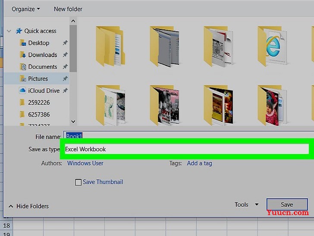Open folder 2592226 in sidebar
The height and width of the screenshot is (236, 314).
tap(39, 102)
